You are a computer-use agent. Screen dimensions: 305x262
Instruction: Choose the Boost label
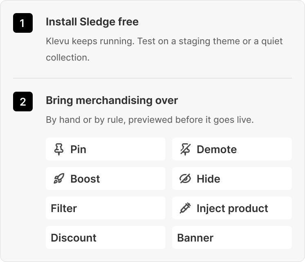pos(85,179)
